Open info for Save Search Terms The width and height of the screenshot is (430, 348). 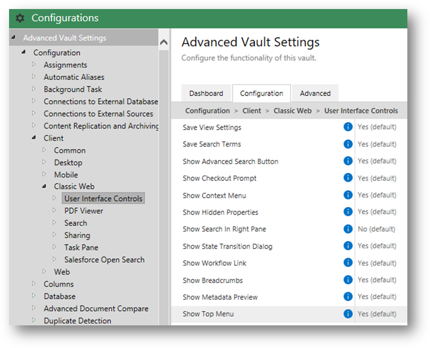tap(348, 144)
